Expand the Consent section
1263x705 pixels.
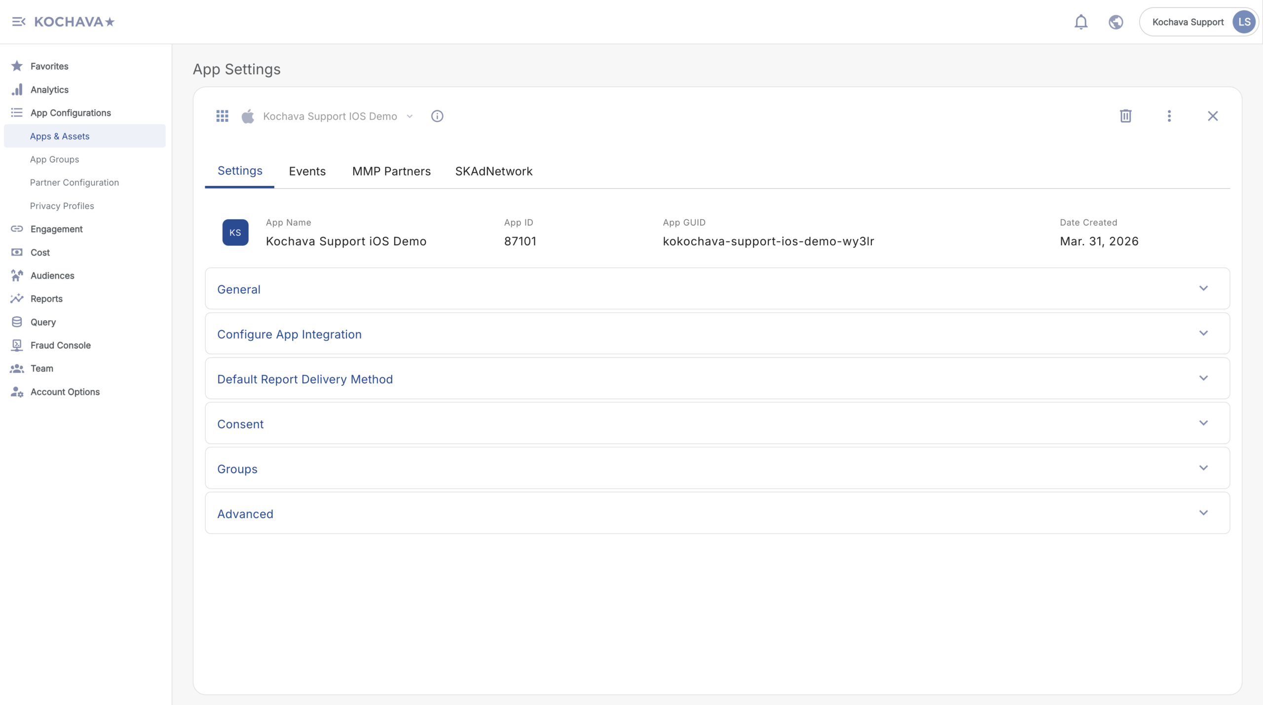pos(717,423)
